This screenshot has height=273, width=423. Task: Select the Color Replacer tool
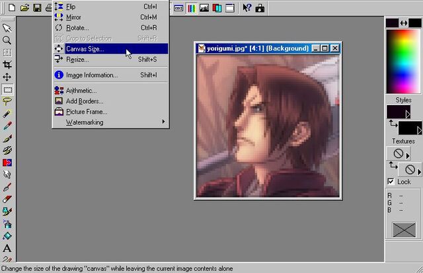click(x=7, y=163)
